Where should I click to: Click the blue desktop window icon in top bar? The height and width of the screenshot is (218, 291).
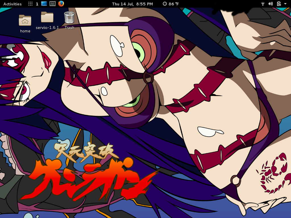(44, 4)
